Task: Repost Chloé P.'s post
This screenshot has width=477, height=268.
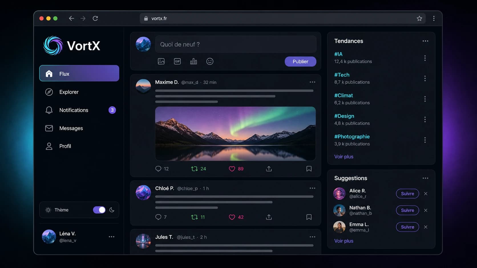Action: [194, 217]
